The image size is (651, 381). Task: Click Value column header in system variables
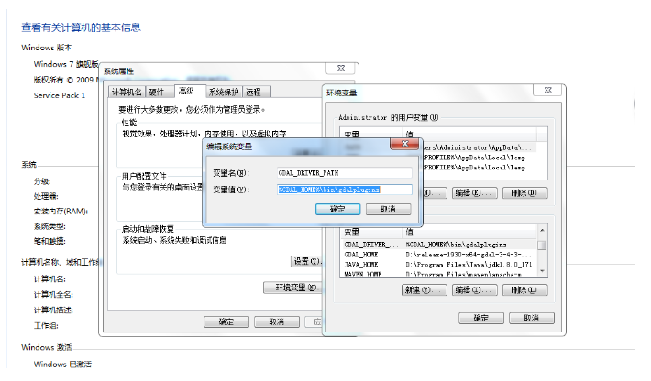point(469,232)
